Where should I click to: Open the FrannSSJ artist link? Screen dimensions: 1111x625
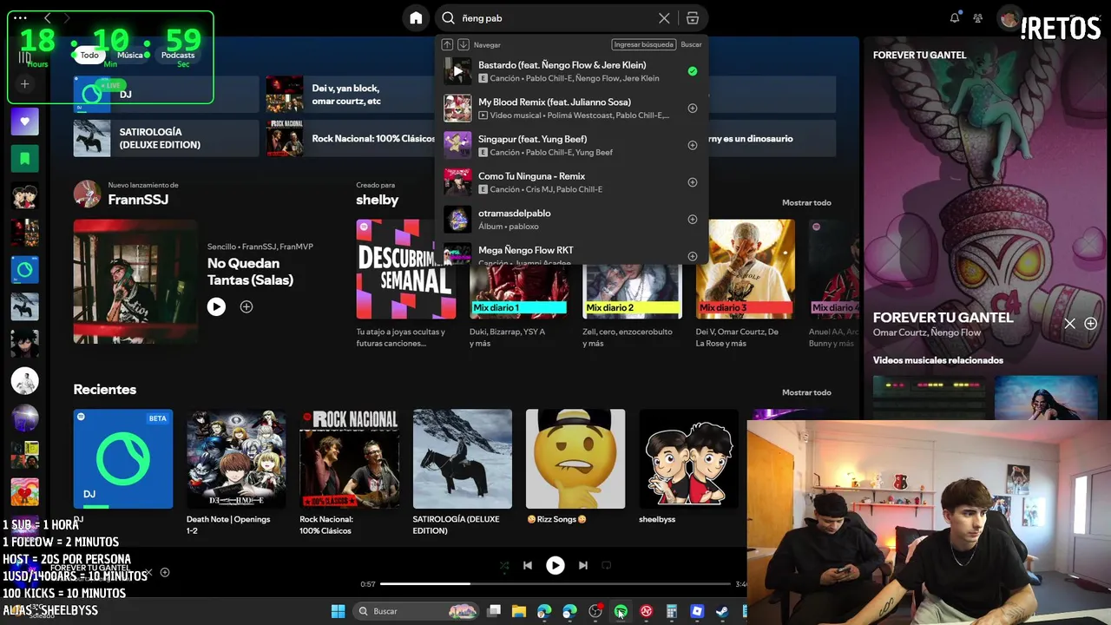click(x=138, y=200)
